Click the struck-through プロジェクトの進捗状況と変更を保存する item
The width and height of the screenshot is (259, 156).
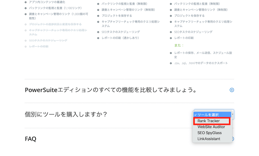coord(55,24)
